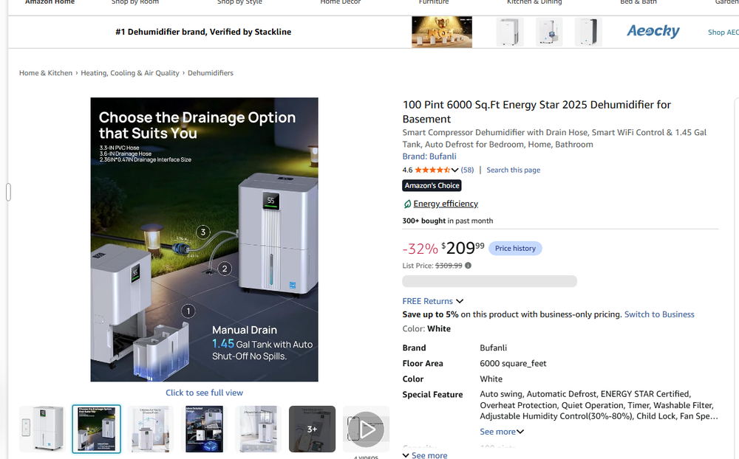Expand the bottom See more section
The height and width of the screenshot is (459, 739).
pos(425,455)
